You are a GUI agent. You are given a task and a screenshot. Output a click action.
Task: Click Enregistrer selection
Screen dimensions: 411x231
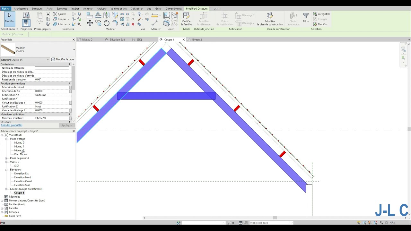pos(321,14)
